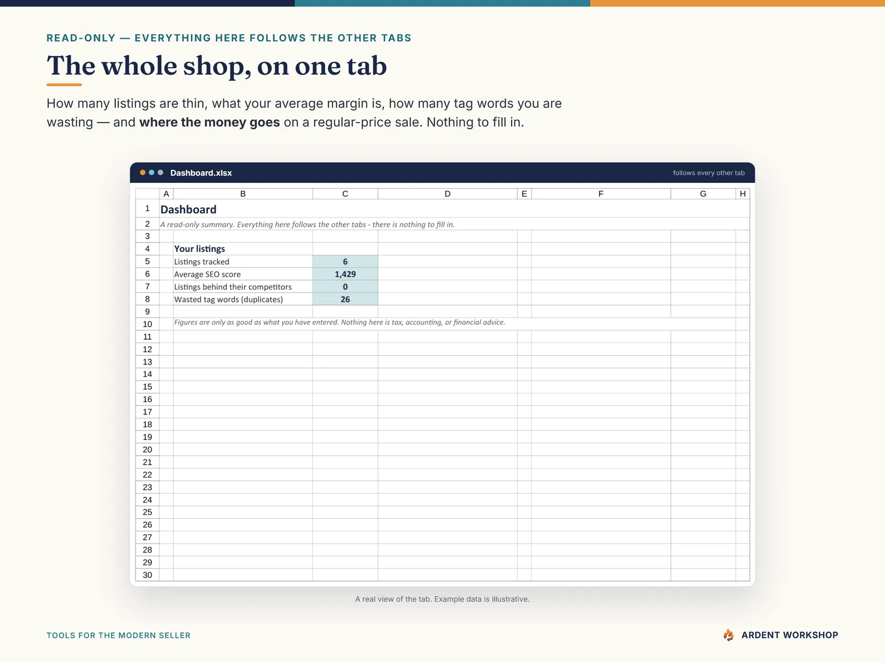Select the cell showing value 6

(345, 261)
